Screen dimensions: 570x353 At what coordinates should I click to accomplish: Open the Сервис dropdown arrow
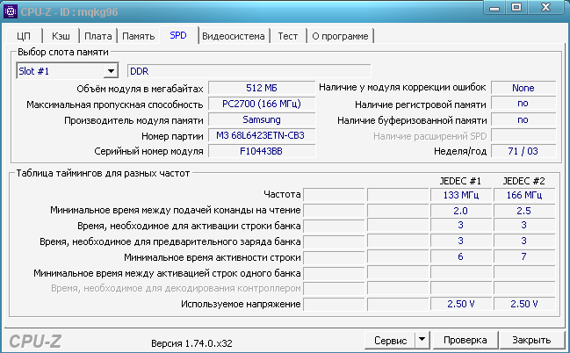click(x=422, y=340)
